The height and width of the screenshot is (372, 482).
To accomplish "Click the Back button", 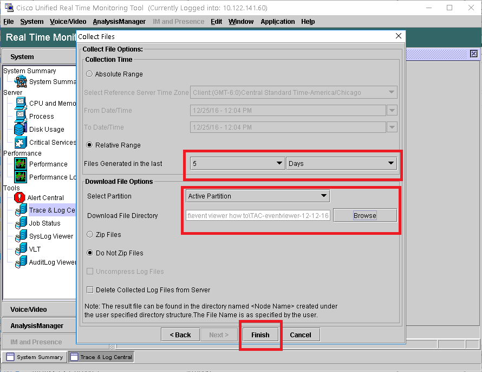I will coord(180,335).
